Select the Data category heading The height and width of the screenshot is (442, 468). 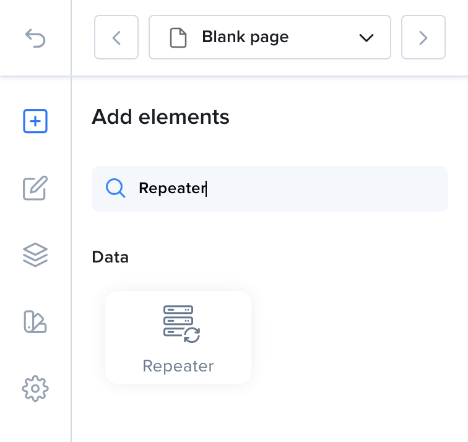(x=110, y=257)
